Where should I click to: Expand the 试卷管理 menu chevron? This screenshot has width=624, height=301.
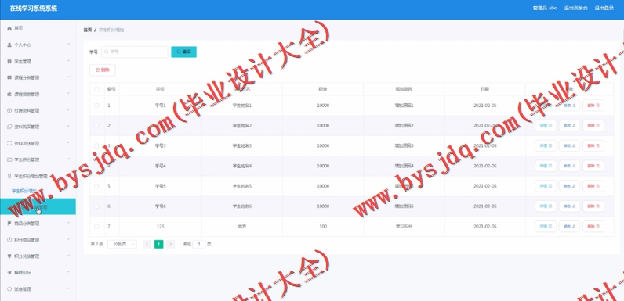[68, 288]
